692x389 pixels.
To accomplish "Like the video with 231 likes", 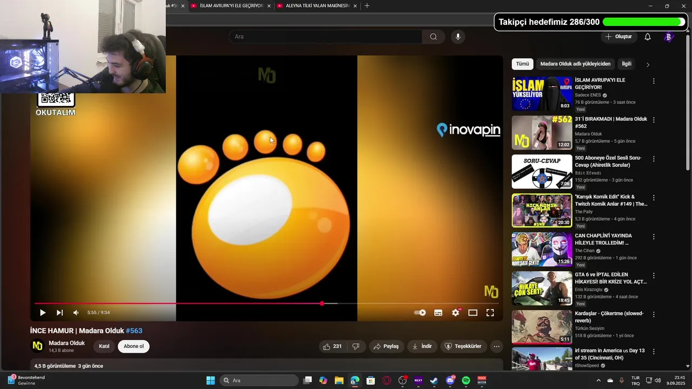I will [332, 346].
